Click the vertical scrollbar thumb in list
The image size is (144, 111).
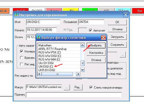pyautogui.click(x=82, y=63)
